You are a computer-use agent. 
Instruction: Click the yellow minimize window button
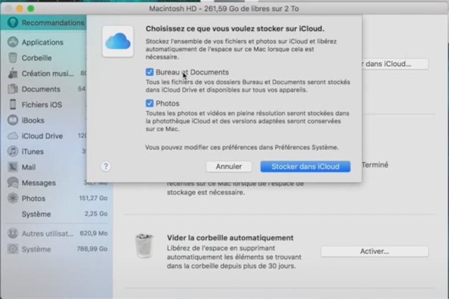(x=20, y=8)
